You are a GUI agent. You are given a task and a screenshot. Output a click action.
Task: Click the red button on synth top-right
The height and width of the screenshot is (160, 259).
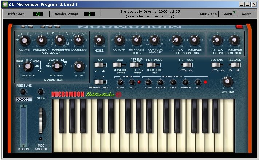click(x=239, y=27)
